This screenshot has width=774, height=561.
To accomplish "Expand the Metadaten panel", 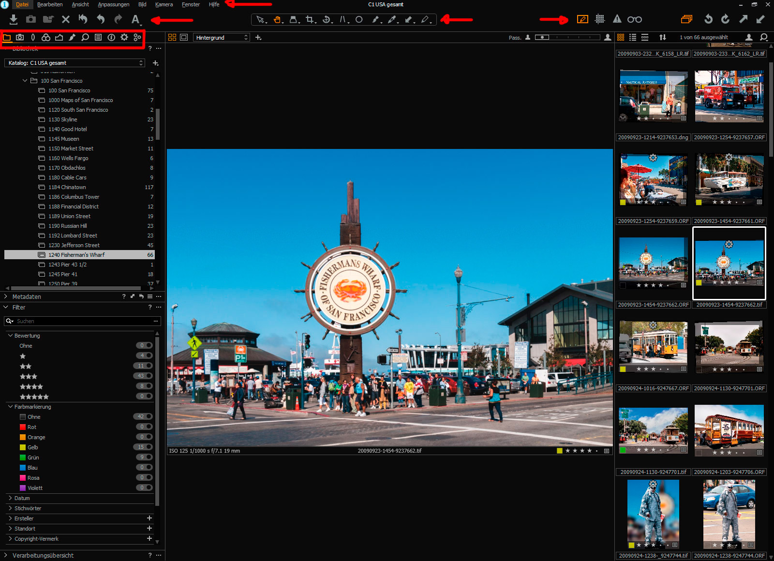I will [x=6, y=296].
